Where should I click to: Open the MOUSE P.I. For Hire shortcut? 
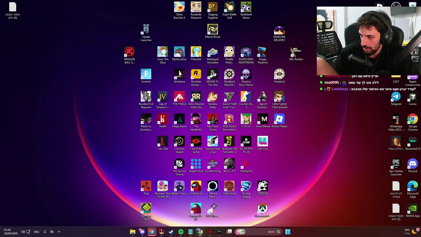213,78
